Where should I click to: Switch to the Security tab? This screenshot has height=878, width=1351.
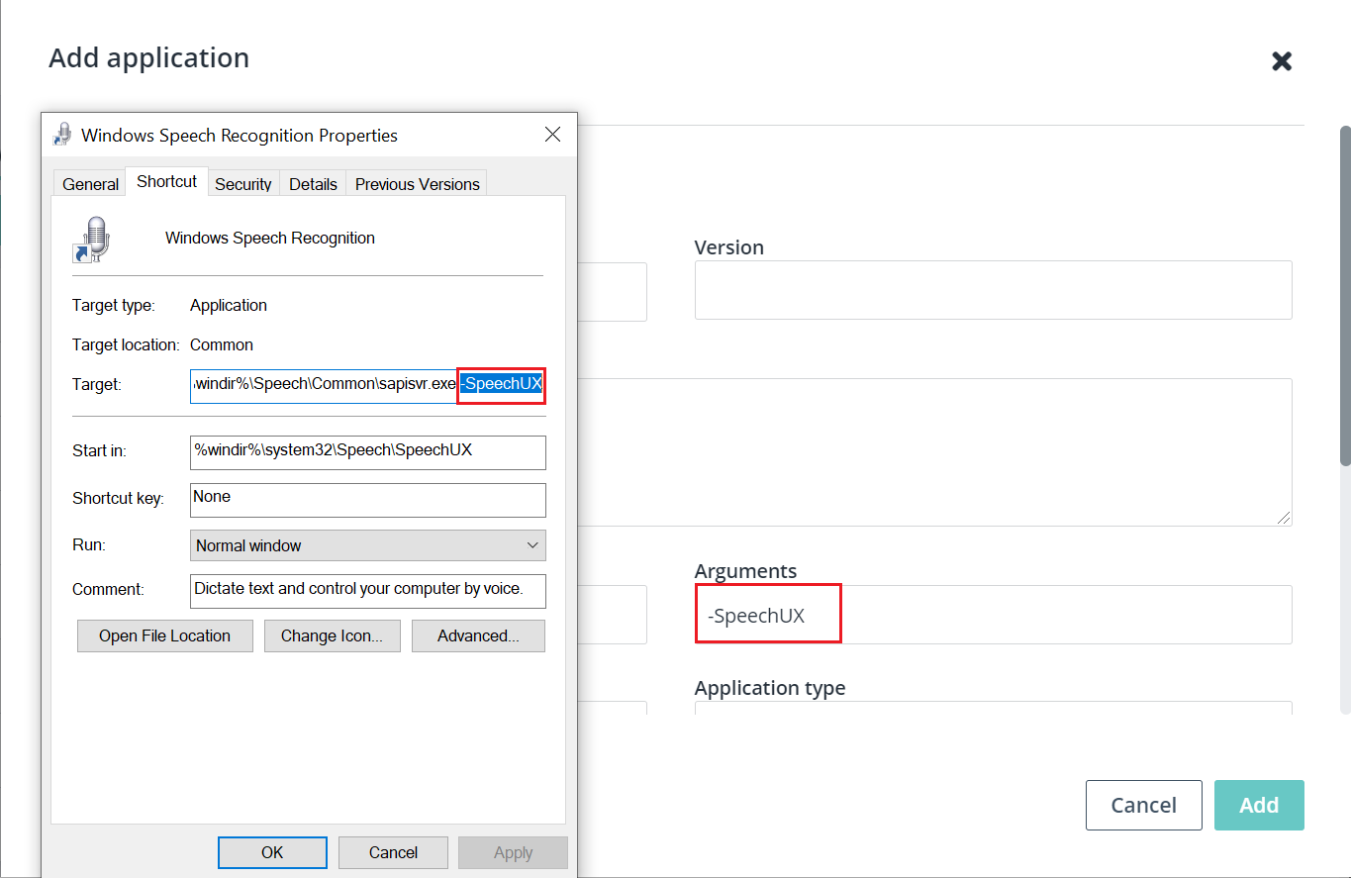pyautogui.click(x=243, y=184)
